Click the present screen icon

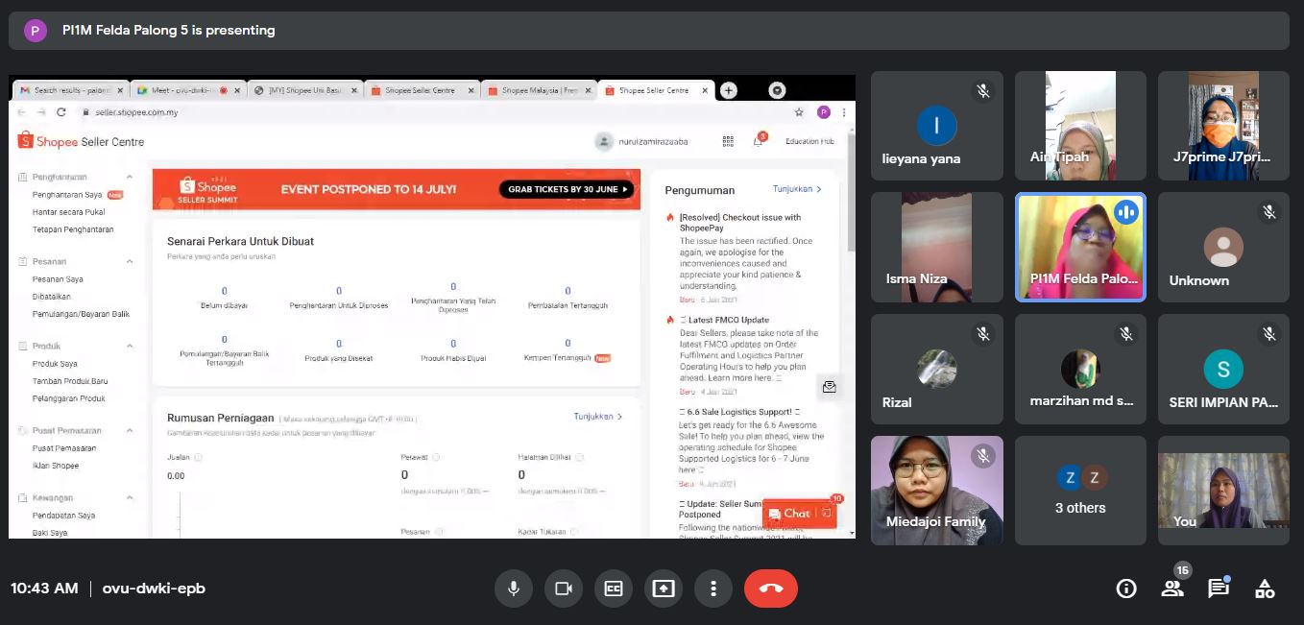tap(664, 589)
